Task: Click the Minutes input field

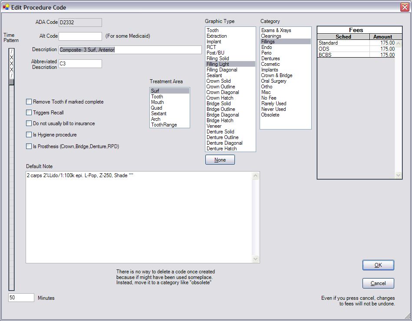Action: (21, 298)
